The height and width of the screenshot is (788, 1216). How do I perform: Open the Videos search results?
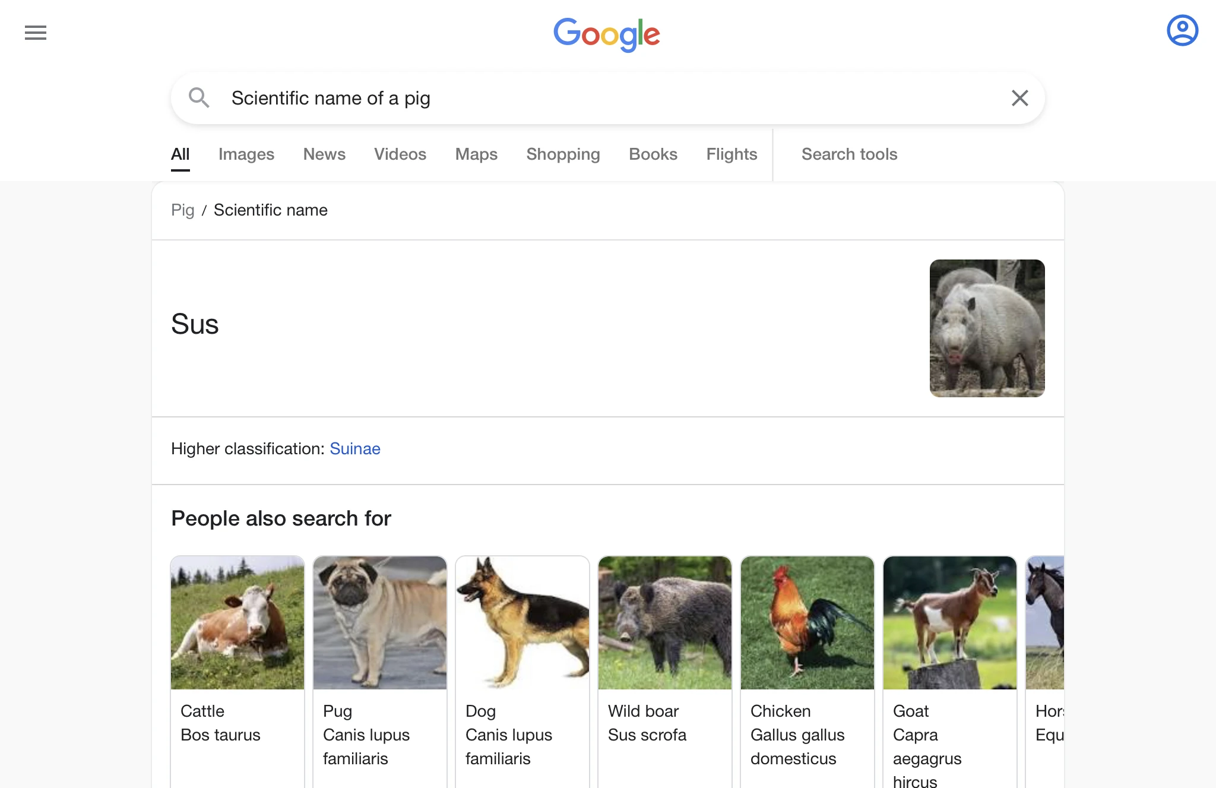[x=400, y=154]
